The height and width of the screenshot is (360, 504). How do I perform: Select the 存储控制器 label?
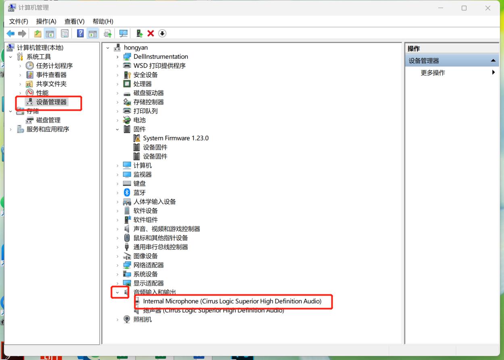(149, 102)
